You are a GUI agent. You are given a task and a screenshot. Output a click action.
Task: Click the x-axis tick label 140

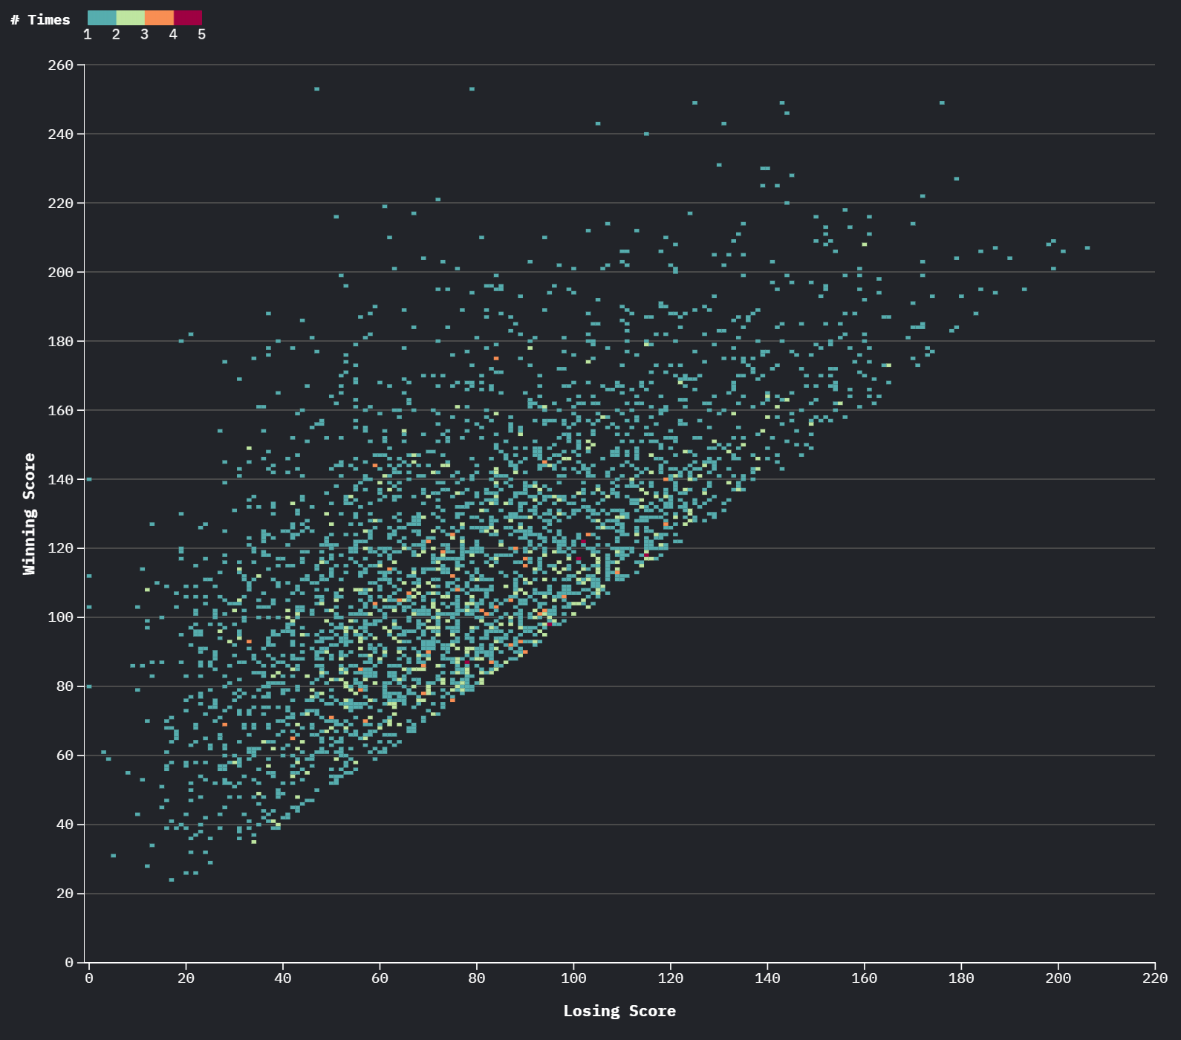[x=767, y=978]
